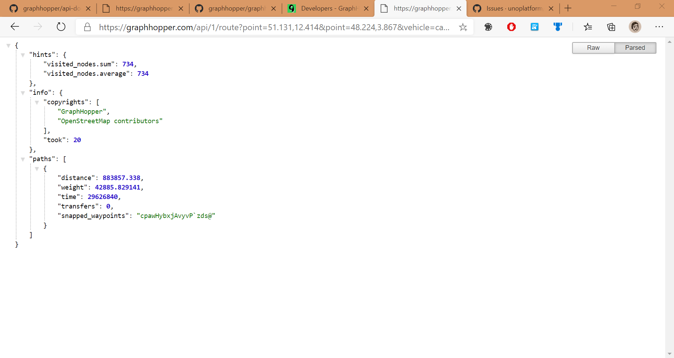Screen dimensions: 674x358
Task: Select the snapped_waypoints string value
Action: 176,216
